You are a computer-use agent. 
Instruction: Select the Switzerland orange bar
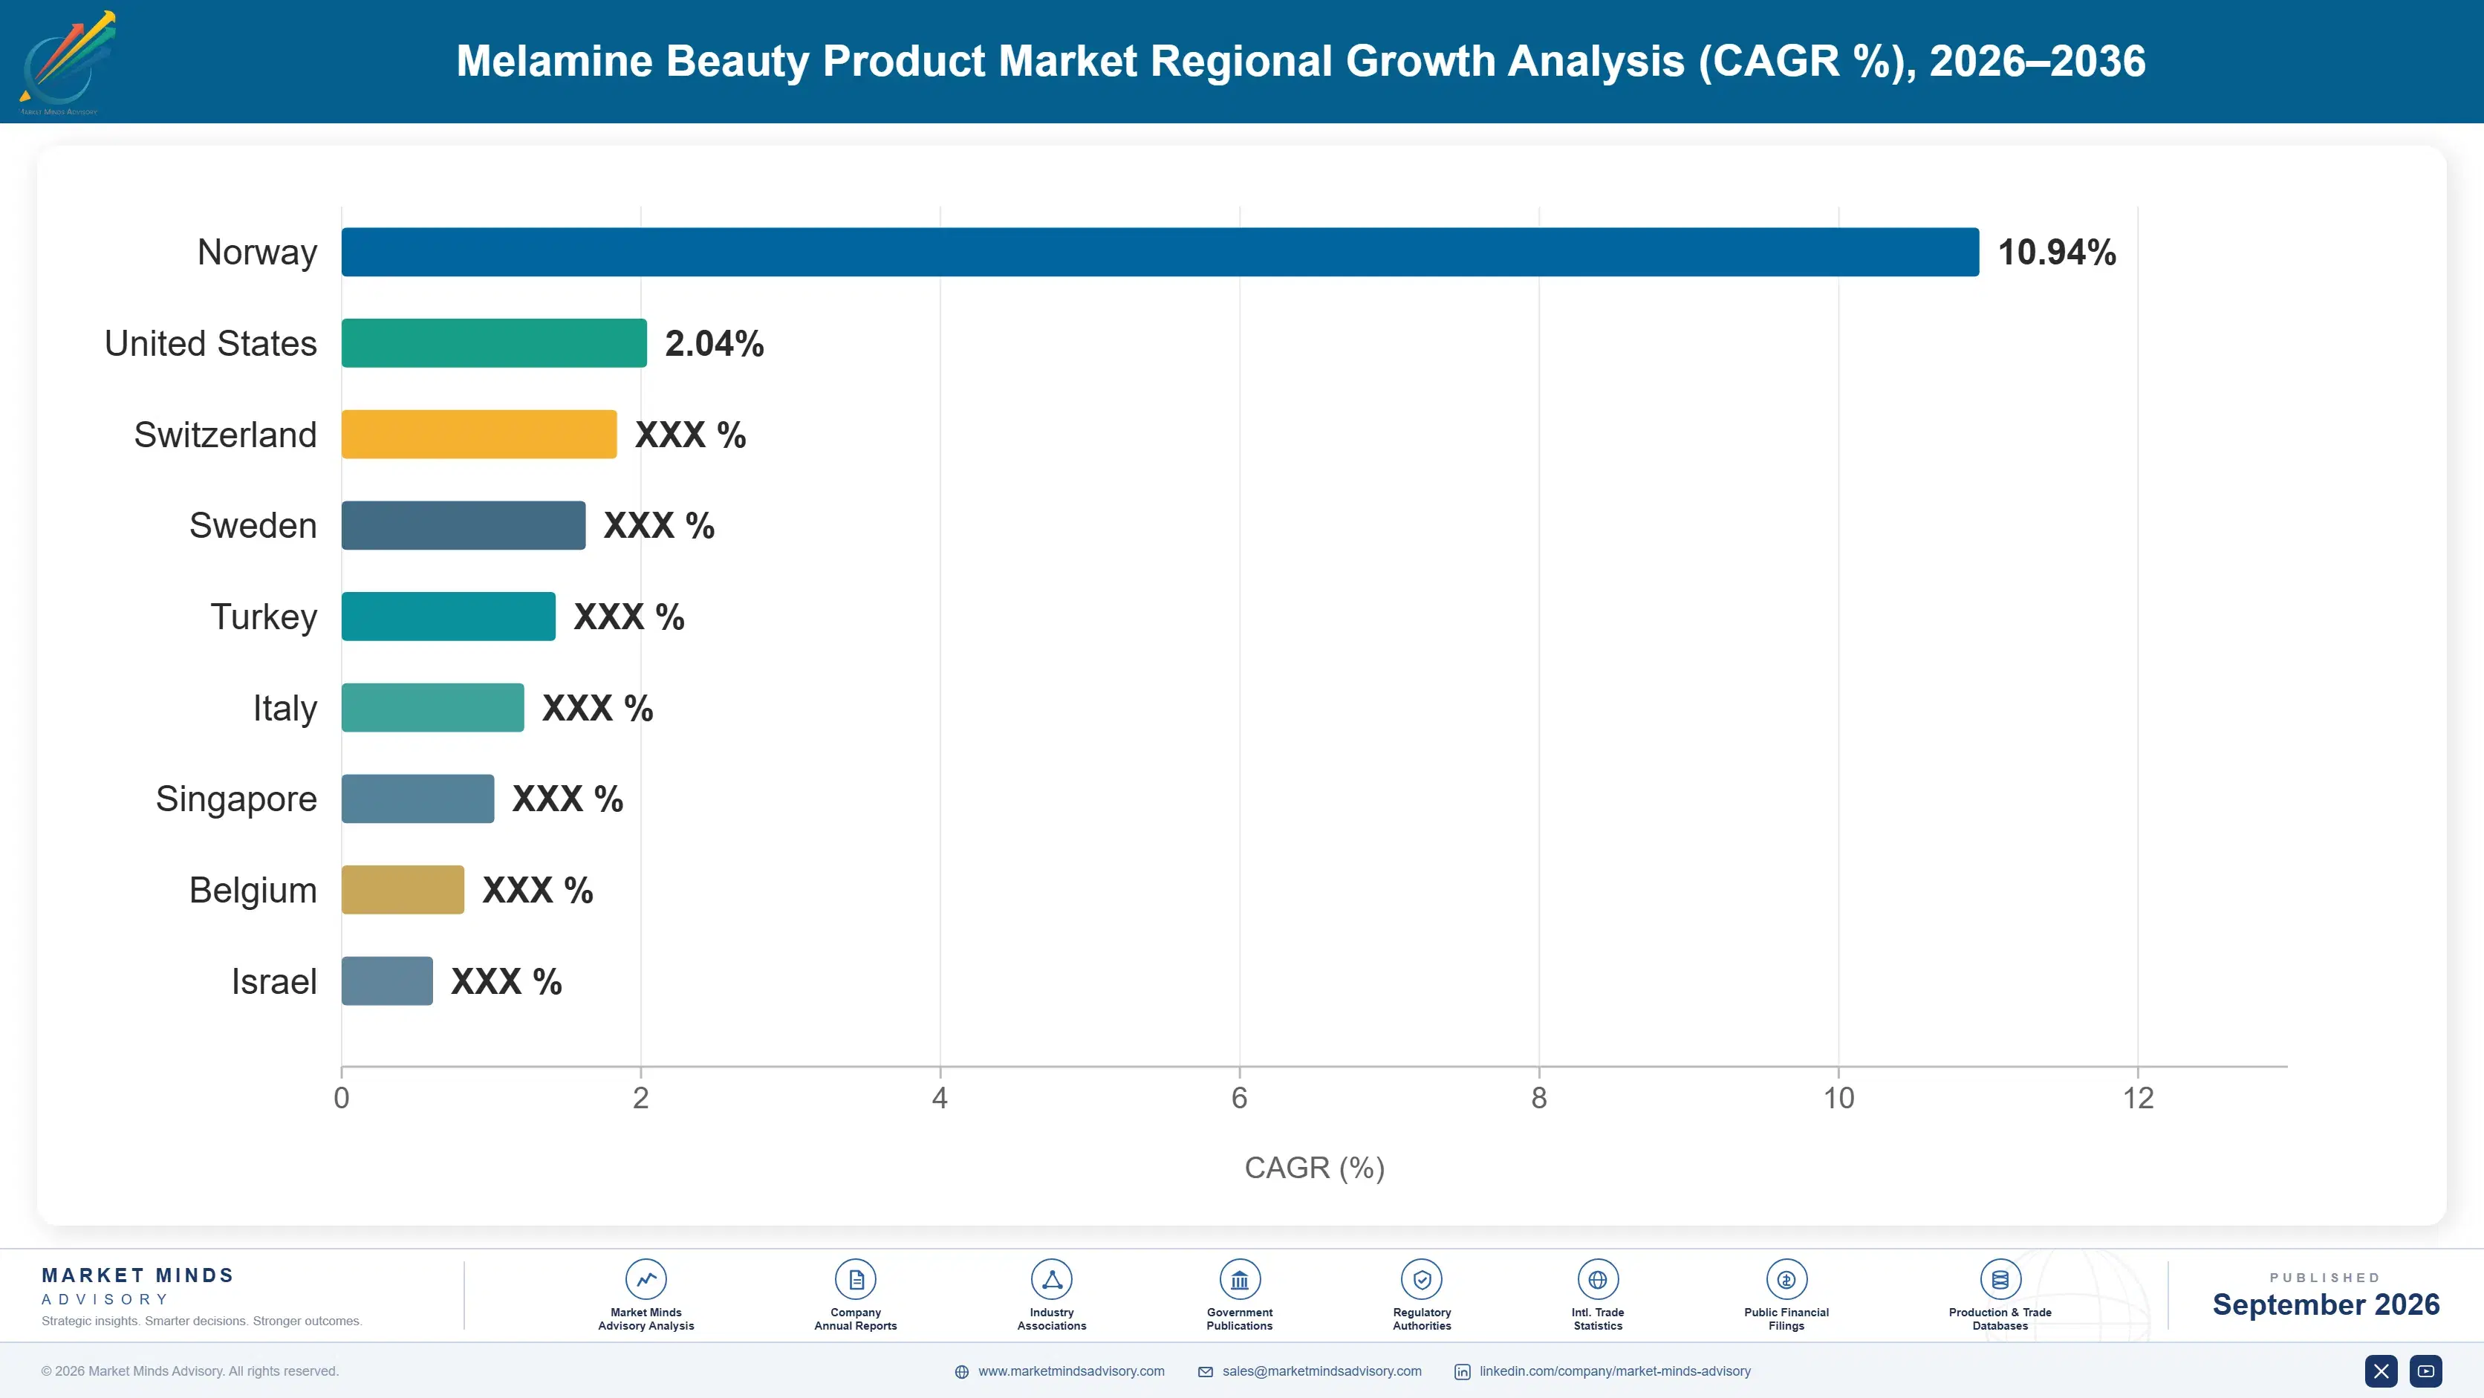(x=479, y=434)
